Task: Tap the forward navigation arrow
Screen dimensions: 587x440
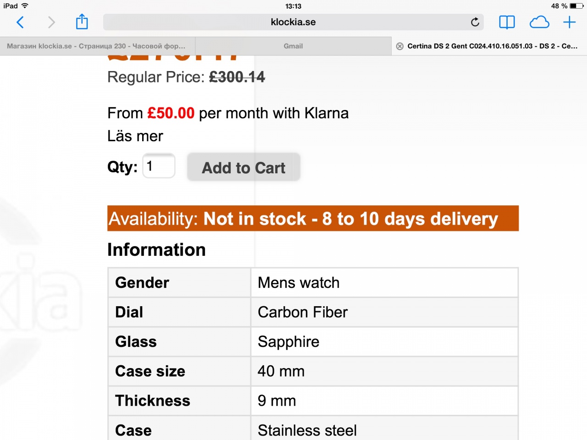Action: click(51, 22)
